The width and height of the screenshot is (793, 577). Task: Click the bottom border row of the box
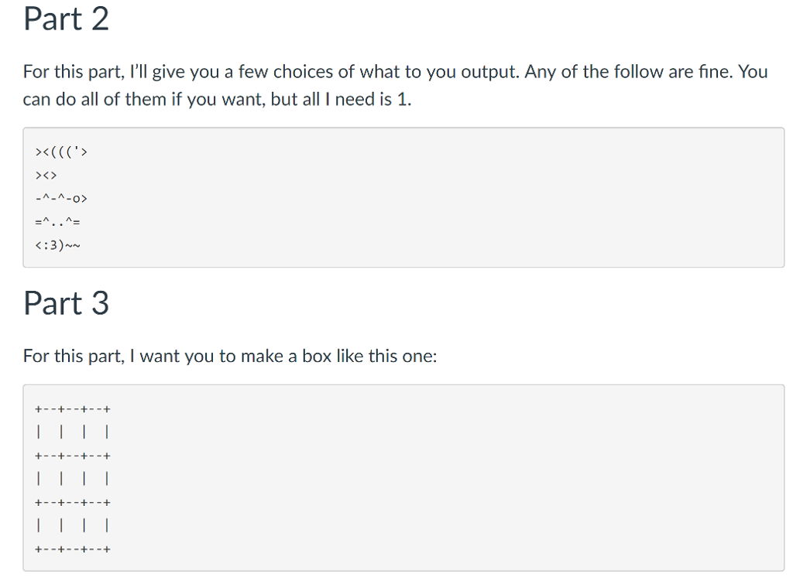pos(74,550)
